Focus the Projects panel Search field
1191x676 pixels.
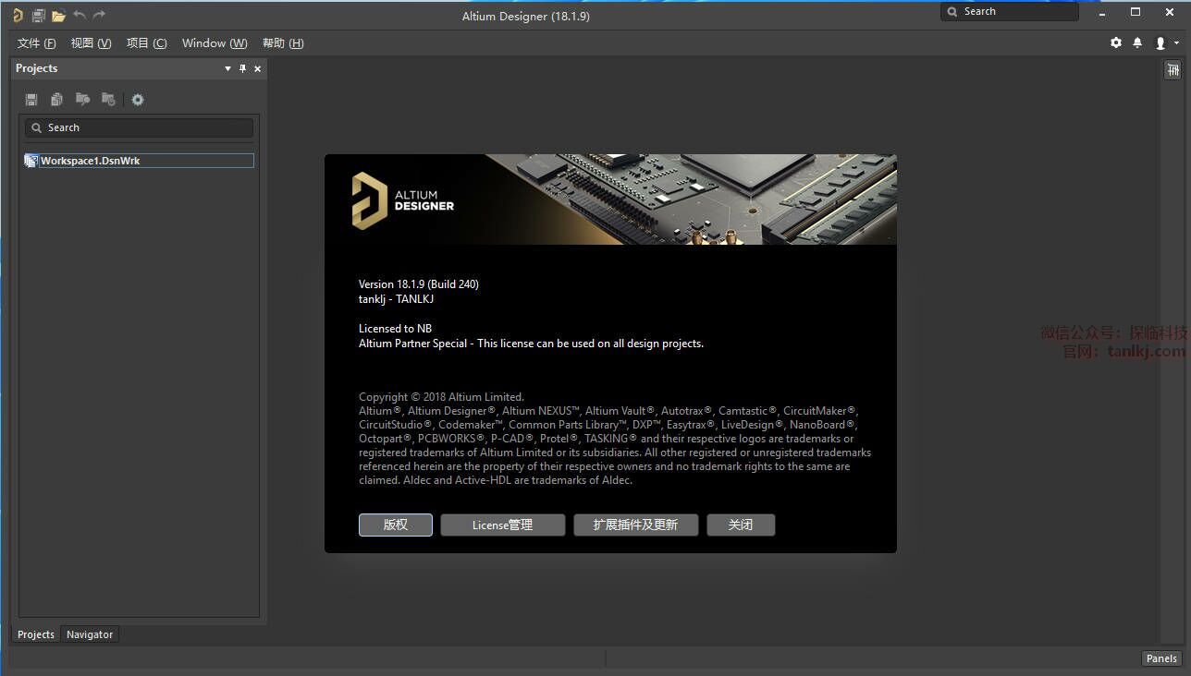139,127
